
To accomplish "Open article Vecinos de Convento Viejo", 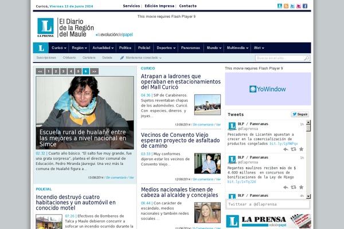I will (x=181, y=140).
